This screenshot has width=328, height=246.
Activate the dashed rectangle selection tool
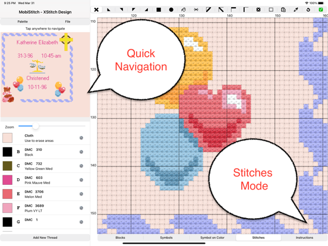click(x=271, y=10)
